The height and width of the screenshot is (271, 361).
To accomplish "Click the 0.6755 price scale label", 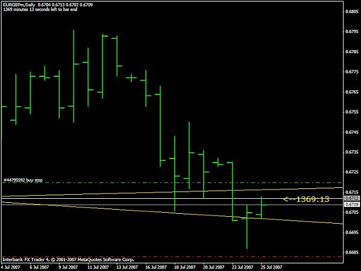I will click(x=352, y=112).
